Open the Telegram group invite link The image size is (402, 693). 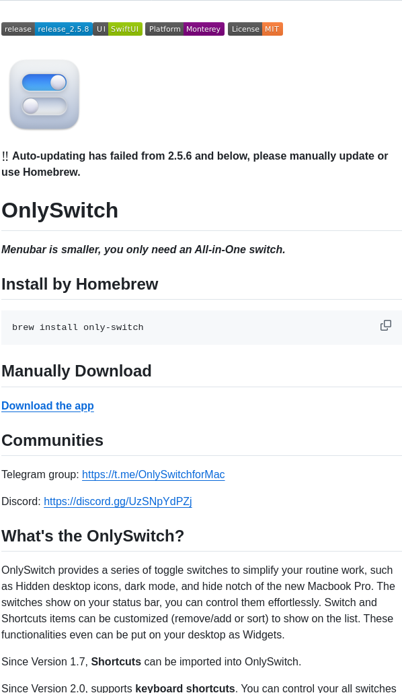pyautogui.click(x=153, y=474)
